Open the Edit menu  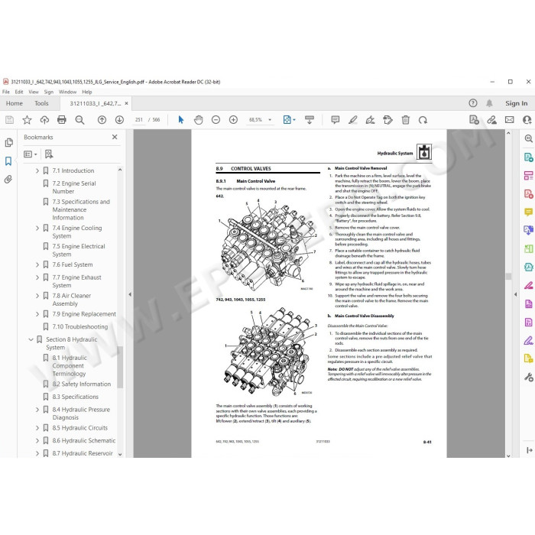point(19,92)
